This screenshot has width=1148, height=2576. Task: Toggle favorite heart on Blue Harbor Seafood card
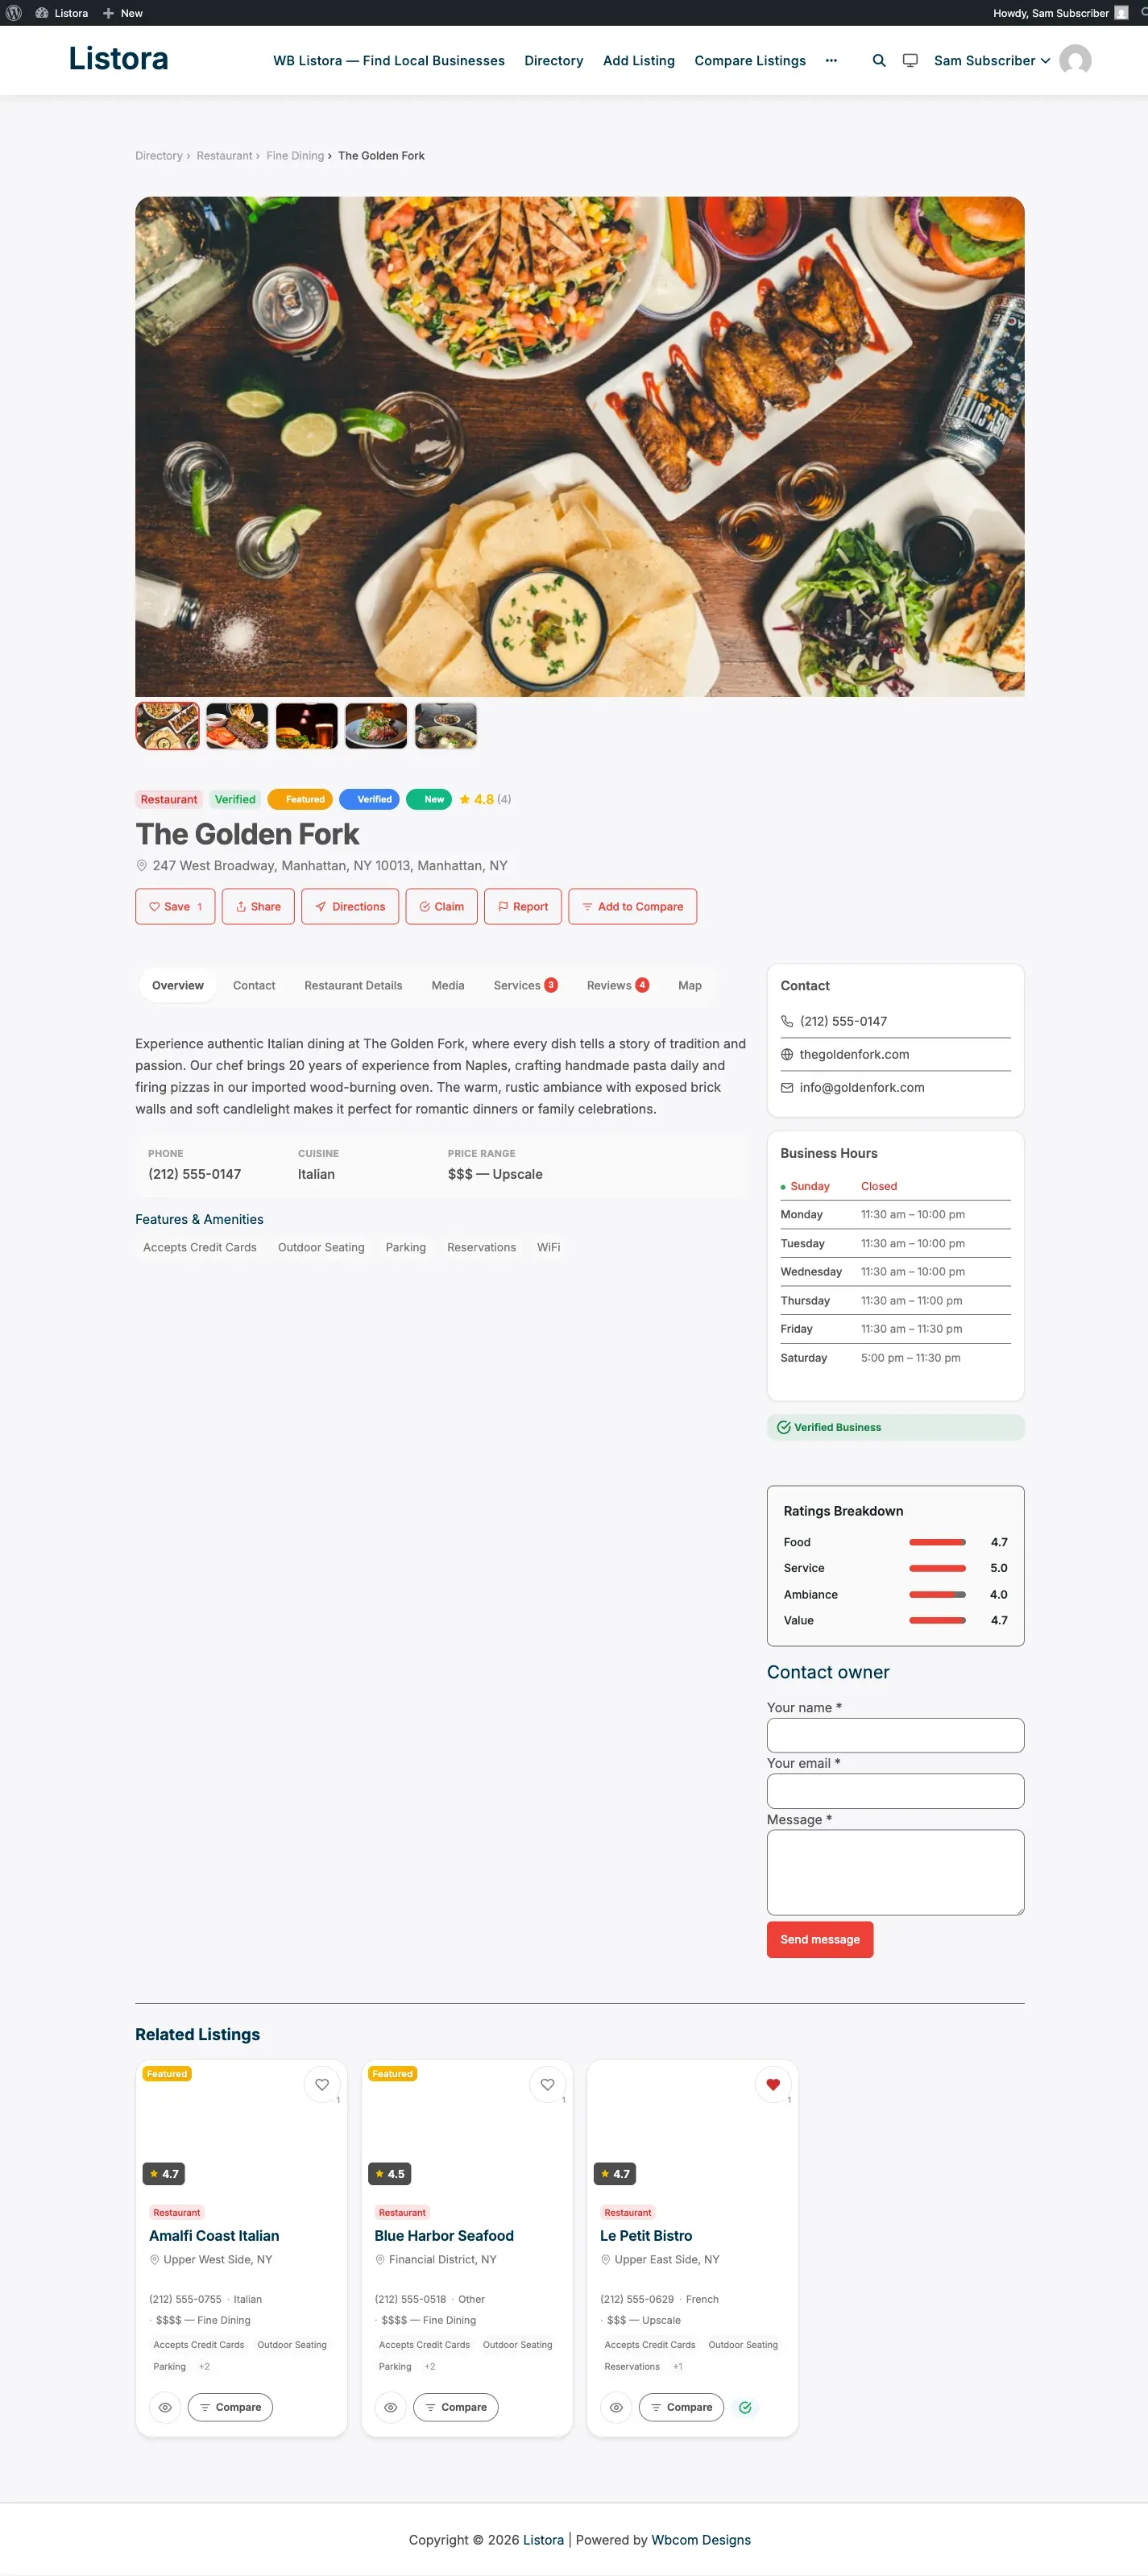pos(547,2085)
